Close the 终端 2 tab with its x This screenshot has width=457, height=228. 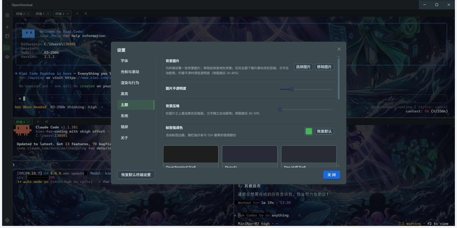(28, 14)
